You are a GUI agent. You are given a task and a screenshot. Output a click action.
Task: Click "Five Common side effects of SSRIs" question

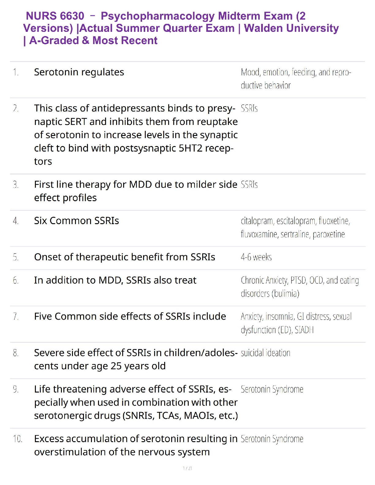click(x=130, y=316)
